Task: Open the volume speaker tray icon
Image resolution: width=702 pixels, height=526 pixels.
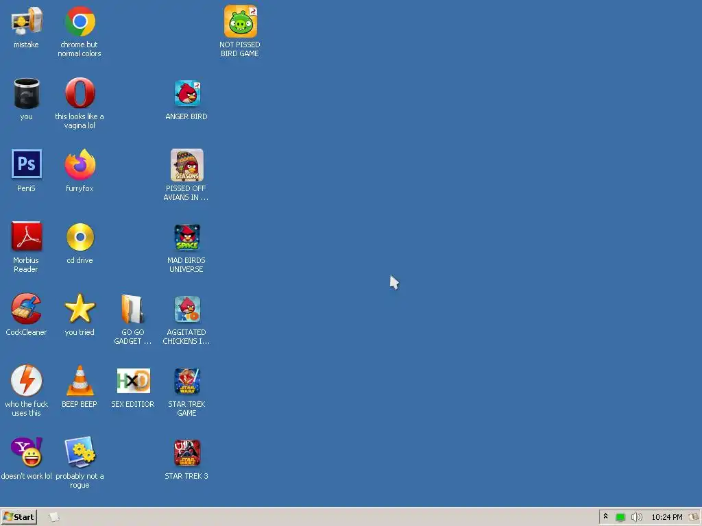Action: [636, 518]
